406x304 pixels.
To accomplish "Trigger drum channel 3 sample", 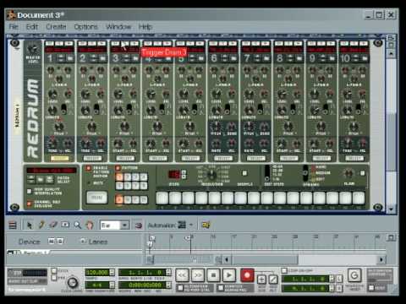I will (134, 43).
